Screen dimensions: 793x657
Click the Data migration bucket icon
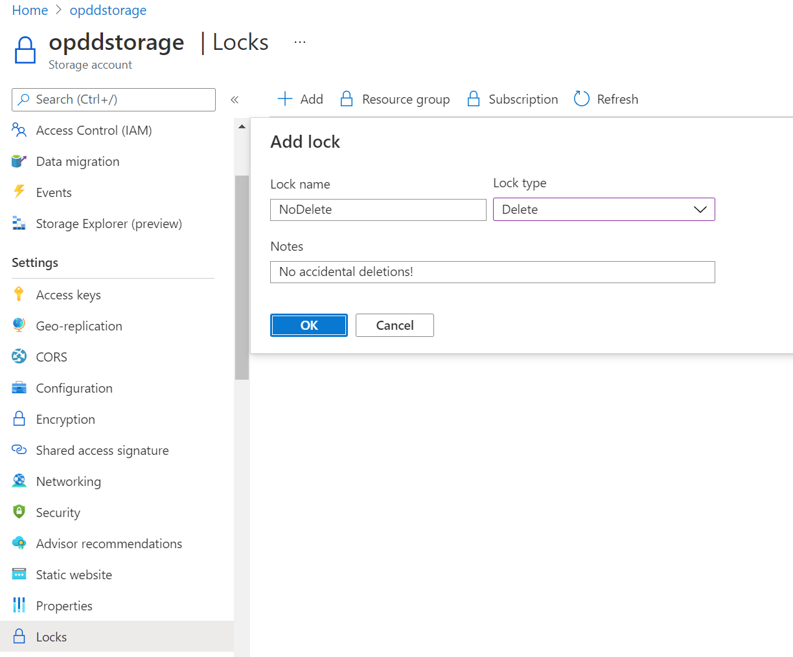click(x=19, y=161)
